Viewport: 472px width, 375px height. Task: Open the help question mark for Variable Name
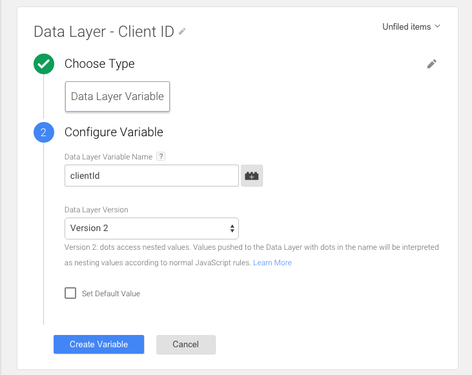tap(161, 156)
